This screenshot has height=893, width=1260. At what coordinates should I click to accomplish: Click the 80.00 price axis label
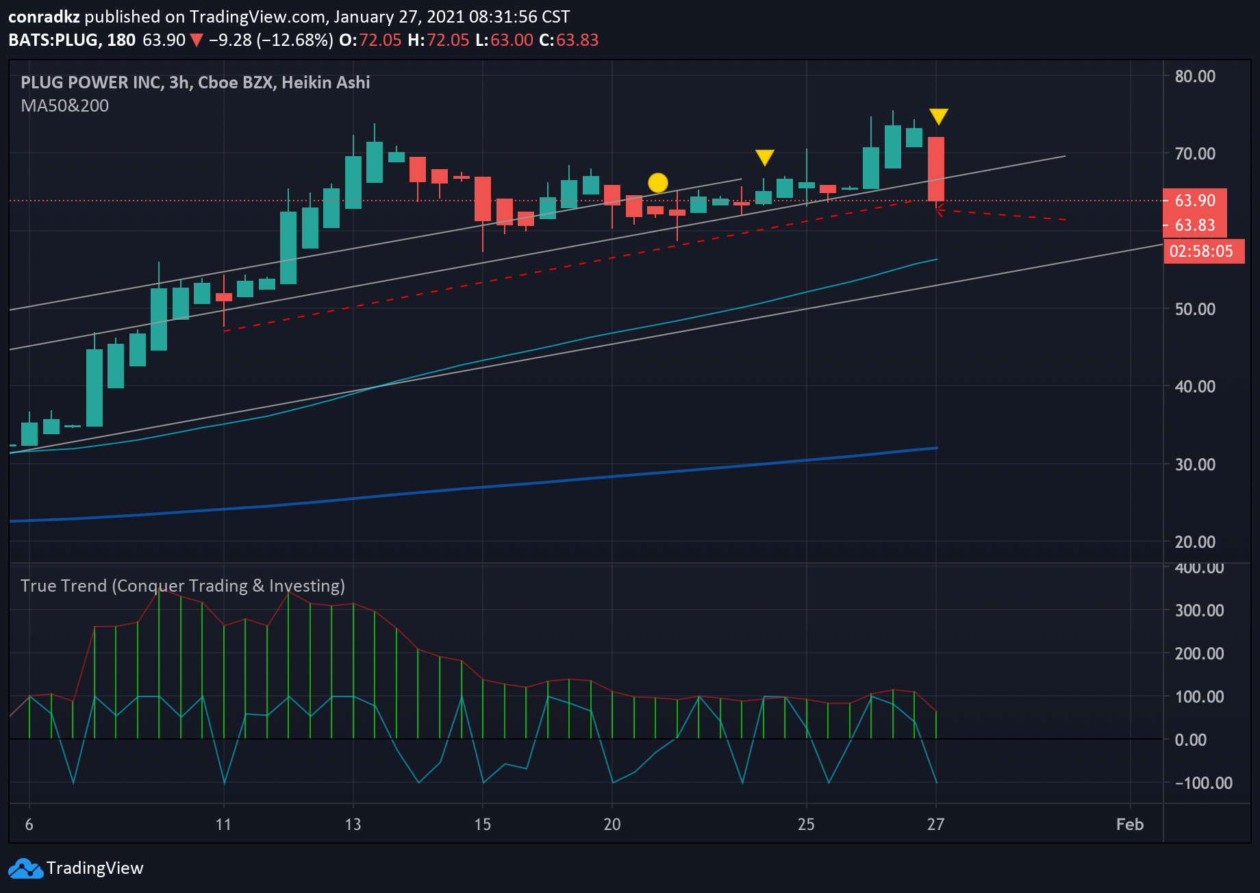(x=1195, y=76)
